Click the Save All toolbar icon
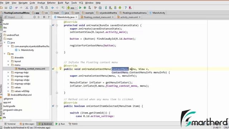 tap(6, 8)
